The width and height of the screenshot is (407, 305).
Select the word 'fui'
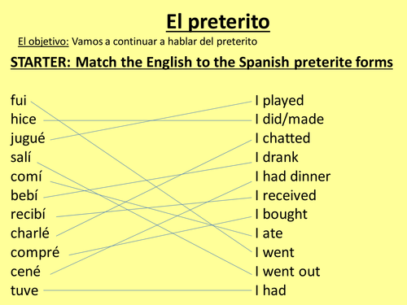pos(19,100)
